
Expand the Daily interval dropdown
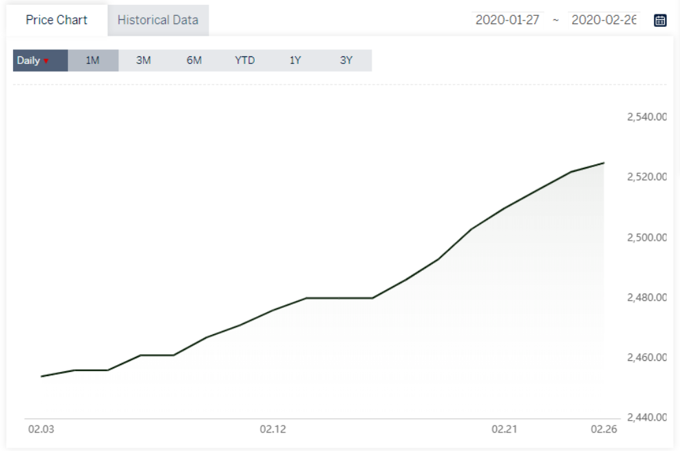coord(40,60)
